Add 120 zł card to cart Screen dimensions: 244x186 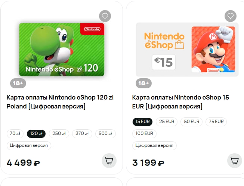(109, 161)
